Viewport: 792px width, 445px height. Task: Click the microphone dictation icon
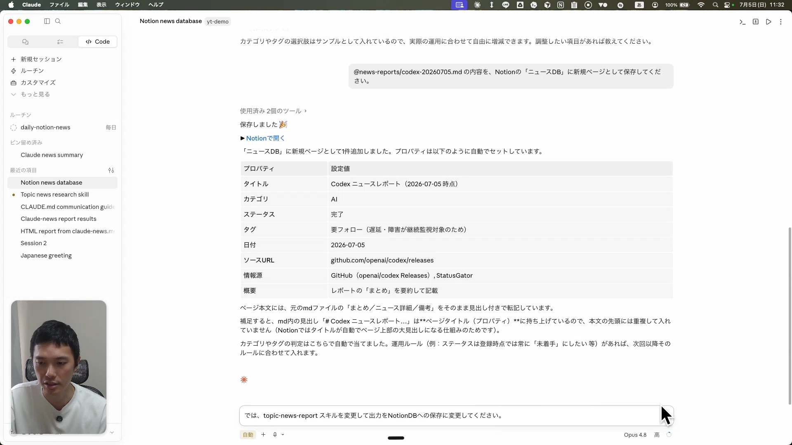click(x=275, y=435)
